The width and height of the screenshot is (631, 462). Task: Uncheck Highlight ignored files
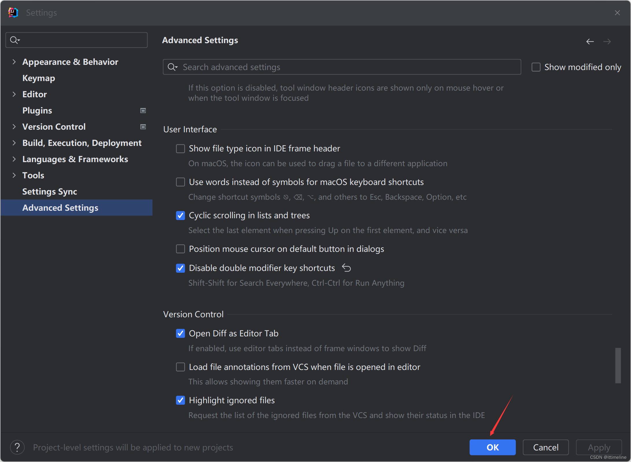(181, 400)
